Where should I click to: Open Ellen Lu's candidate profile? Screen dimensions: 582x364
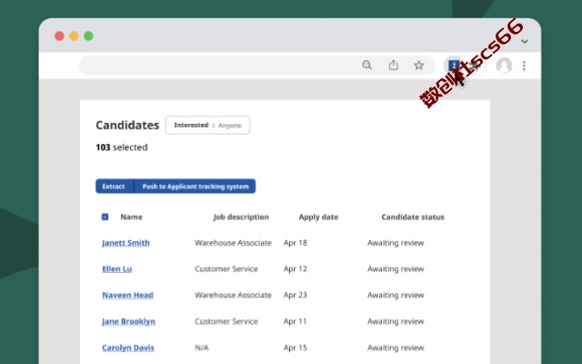(117, 268)
